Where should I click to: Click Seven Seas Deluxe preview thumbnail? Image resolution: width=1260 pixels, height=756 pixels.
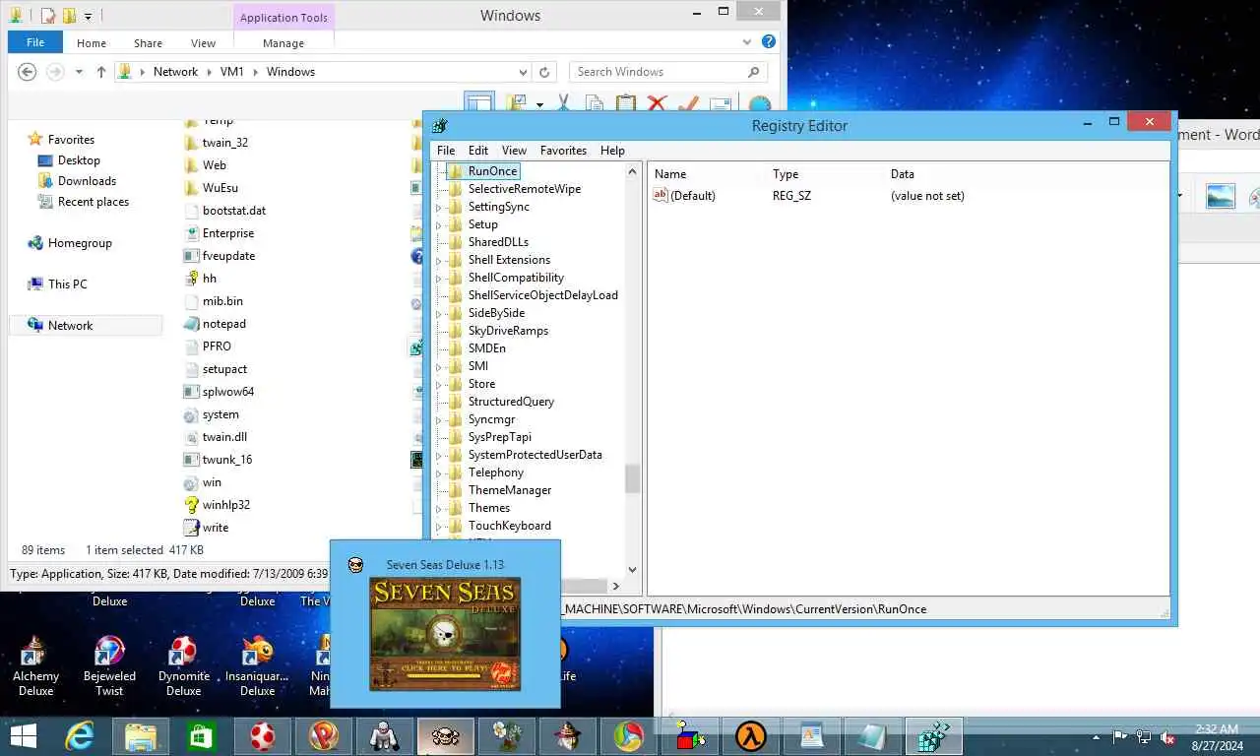click(445, 633)
